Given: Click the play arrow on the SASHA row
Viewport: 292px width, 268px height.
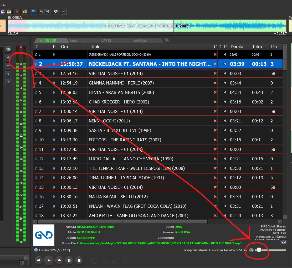Looking at the screenshot, I should 54,130.
